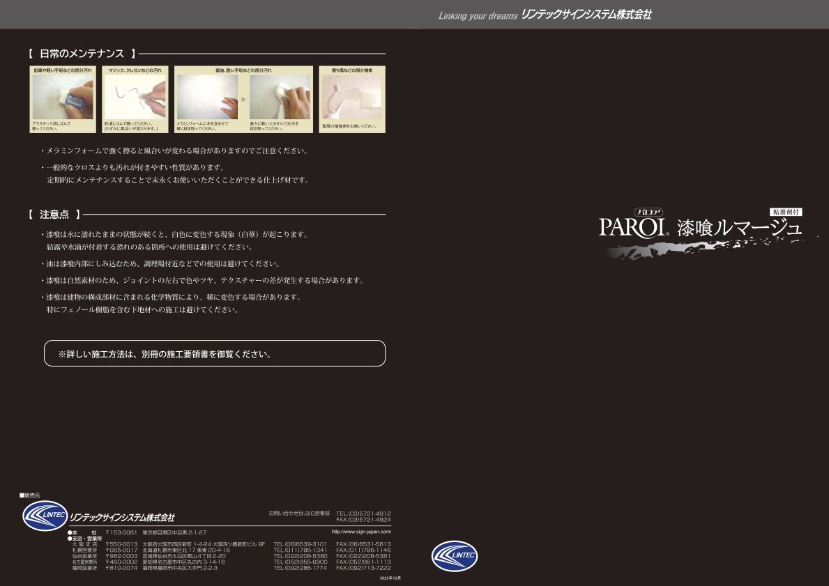Viewport: 829px width, 586px height.
Task: Click the line starting 一般的なクロスよりも汚れ
Action: (x=132, y=167)
